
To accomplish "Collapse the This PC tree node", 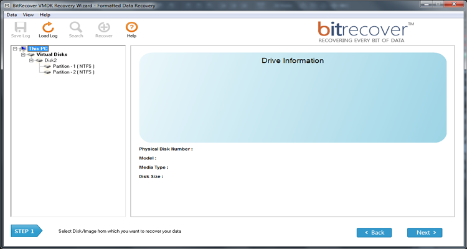I will [15, 49].
